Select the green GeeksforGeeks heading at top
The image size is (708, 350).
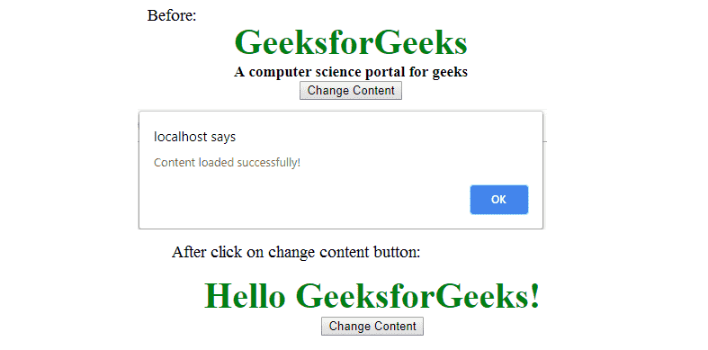351,42
